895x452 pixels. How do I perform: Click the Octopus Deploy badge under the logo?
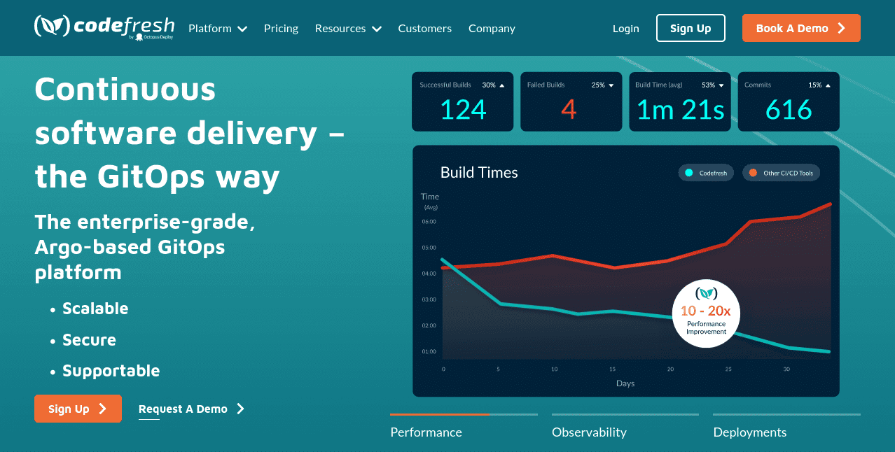point(152,37)
